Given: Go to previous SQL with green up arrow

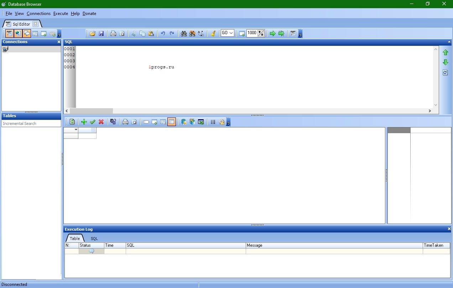Looking at the screenshot, I should 445,53.
